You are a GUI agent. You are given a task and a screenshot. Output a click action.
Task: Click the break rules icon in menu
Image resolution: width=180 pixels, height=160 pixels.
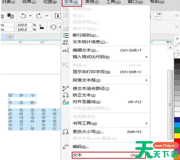65,35
